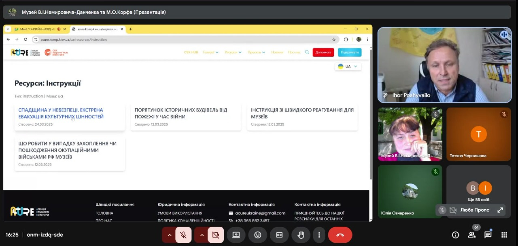Open the Ресурси navigation menu
Viewport: 518px width, 246px height.
click(x=233, y=52)
